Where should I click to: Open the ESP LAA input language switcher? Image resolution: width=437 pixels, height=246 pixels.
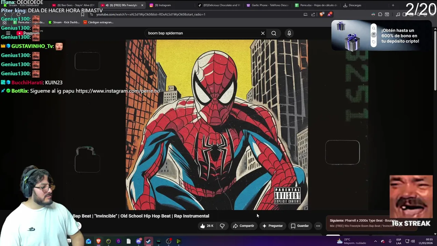pyautogui.click(x=399, y=241)
